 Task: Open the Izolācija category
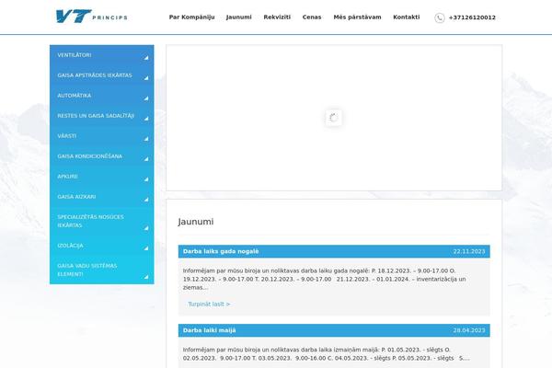point(71,246)
